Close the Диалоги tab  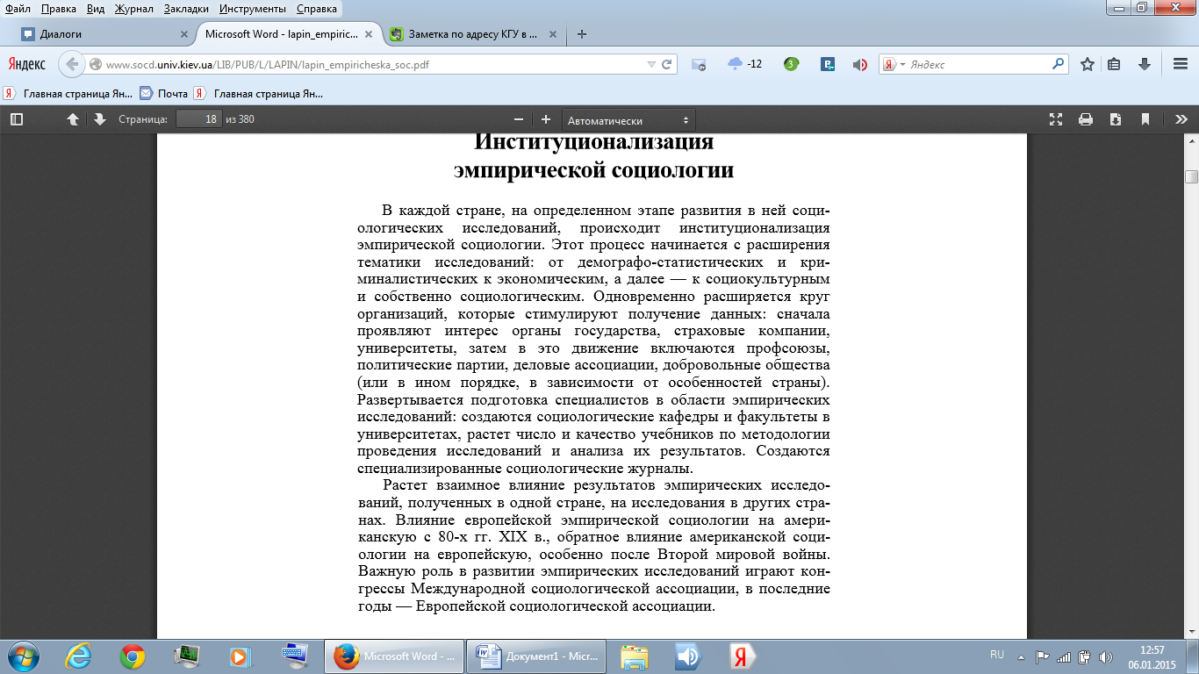pyautogui.click(x=183, y=35)
